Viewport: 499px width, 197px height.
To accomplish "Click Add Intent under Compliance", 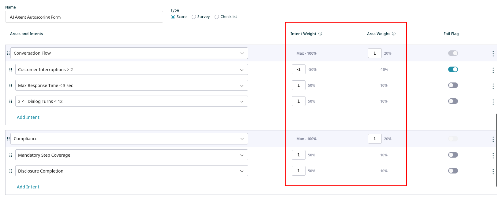I will tap(28, 187).
